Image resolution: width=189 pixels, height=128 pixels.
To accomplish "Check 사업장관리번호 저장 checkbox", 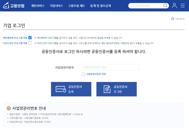I will pyautogui.click(x=83, y=74).
